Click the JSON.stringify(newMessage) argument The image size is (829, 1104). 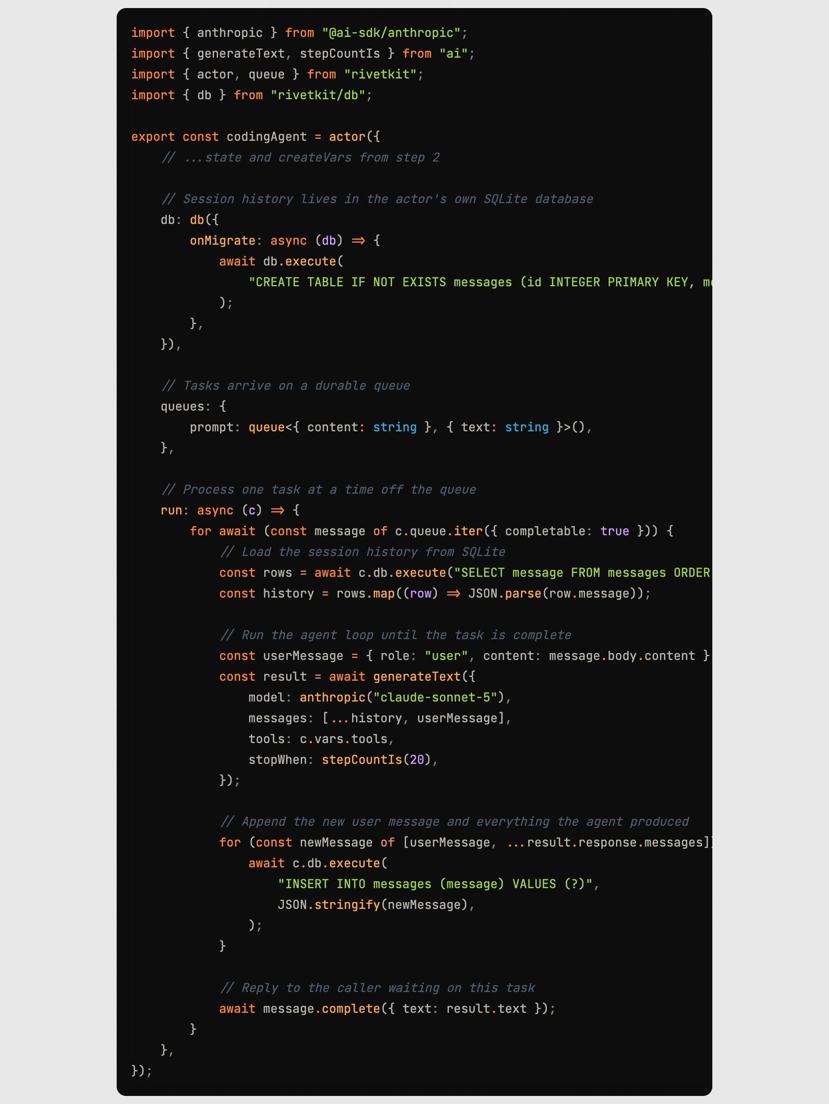pyautogui.click(x=372, y=904)
